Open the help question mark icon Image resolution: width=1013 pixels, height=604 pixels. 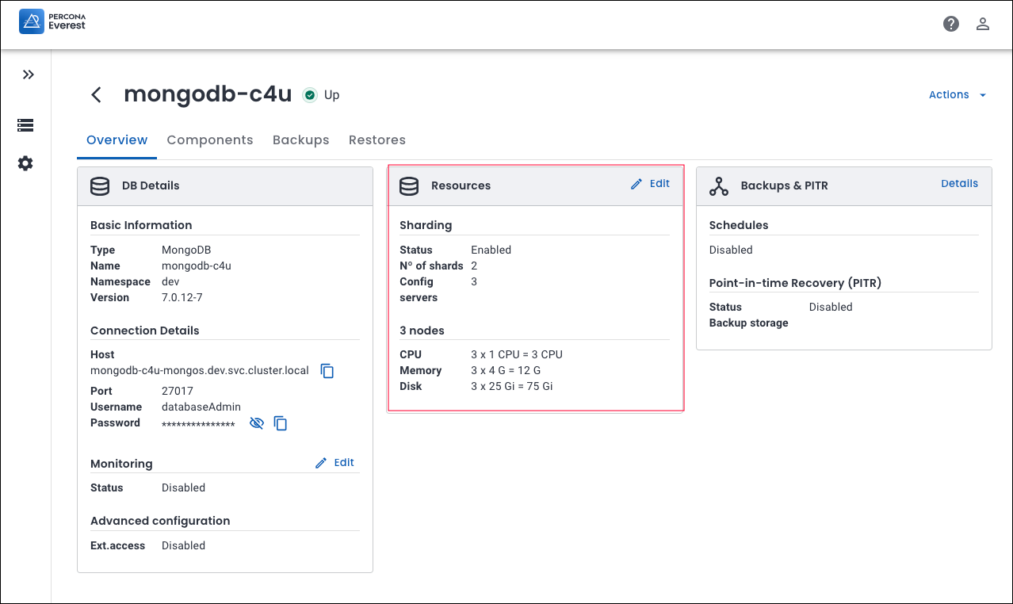(x=951, y=24)
